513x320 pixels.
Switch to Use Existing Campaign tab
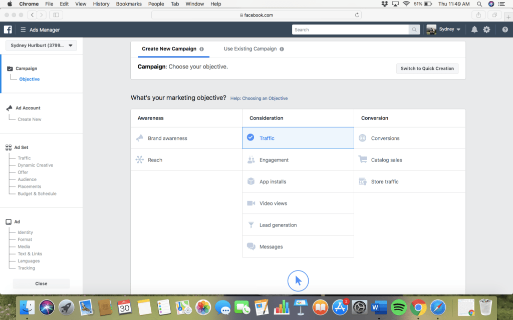pyautogui.click(x=250, y=49)
